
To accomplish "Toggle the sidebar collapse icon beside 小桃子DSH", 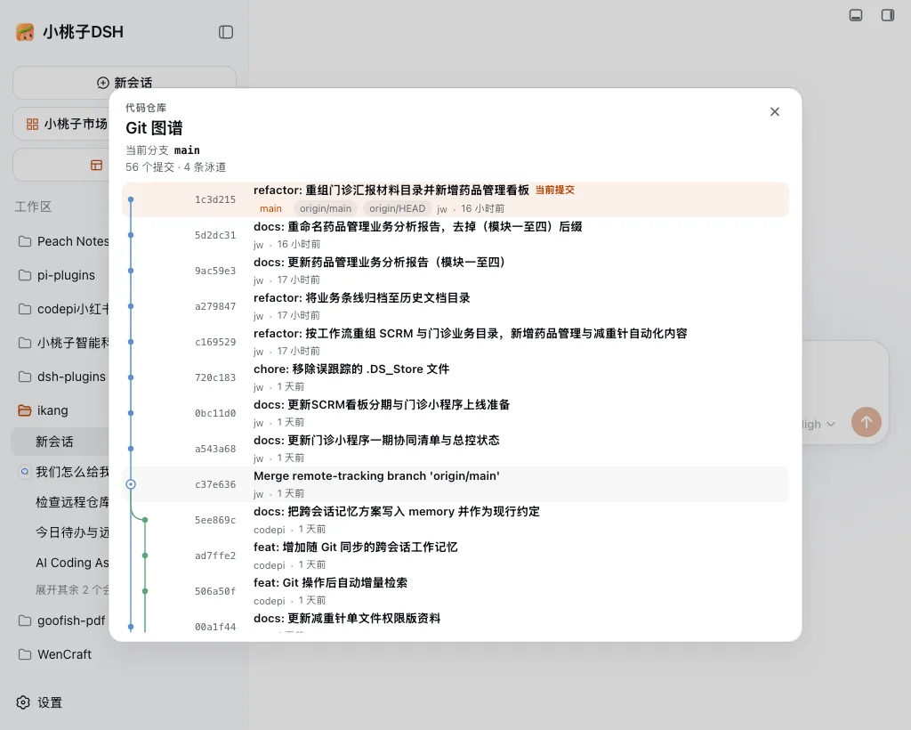I will click(x=226, y=32).
